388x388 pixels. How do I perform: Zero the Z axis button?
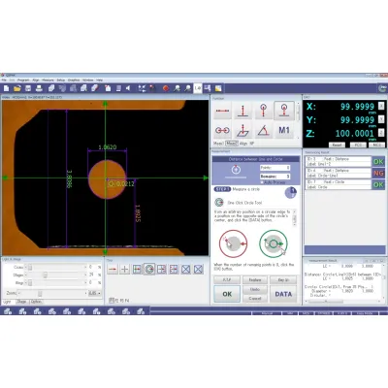[381, 133]
